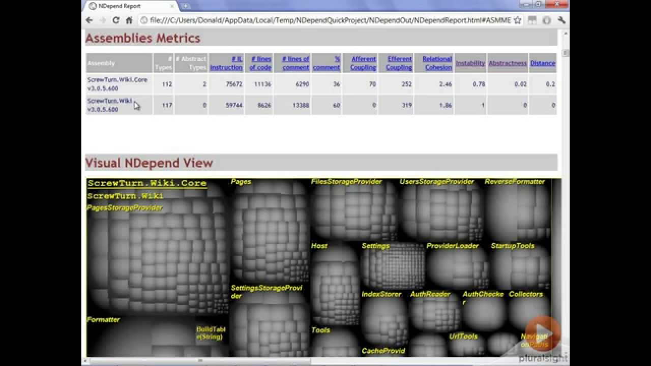Open the browser home page icon

(129, 20)
